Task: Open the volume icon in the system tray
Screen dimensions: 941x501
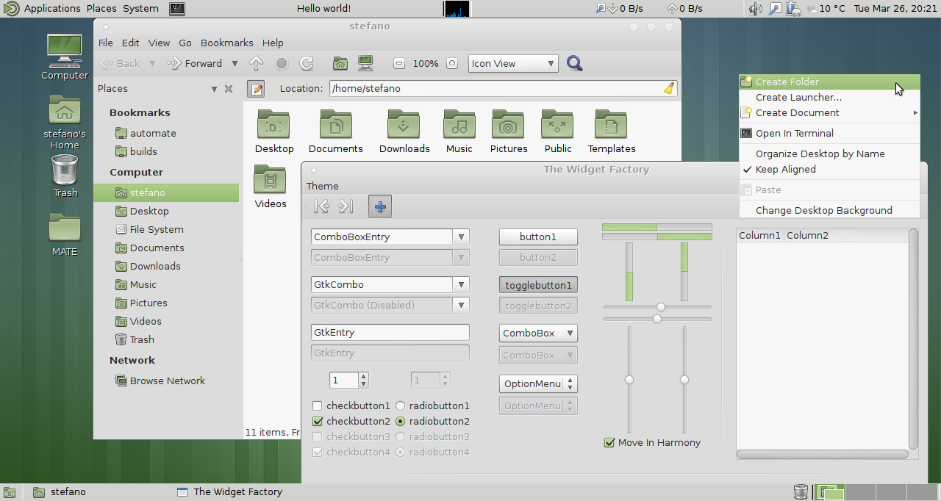Action: click(756, 9)
